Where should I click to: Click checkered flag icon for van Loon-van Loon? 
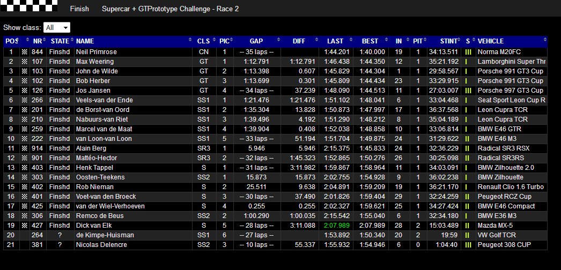24,139
